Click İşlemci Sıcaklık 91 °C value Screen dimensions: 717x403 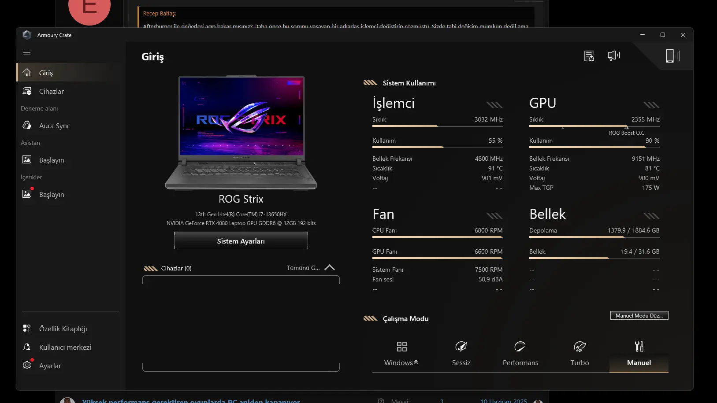pos(495,168)
